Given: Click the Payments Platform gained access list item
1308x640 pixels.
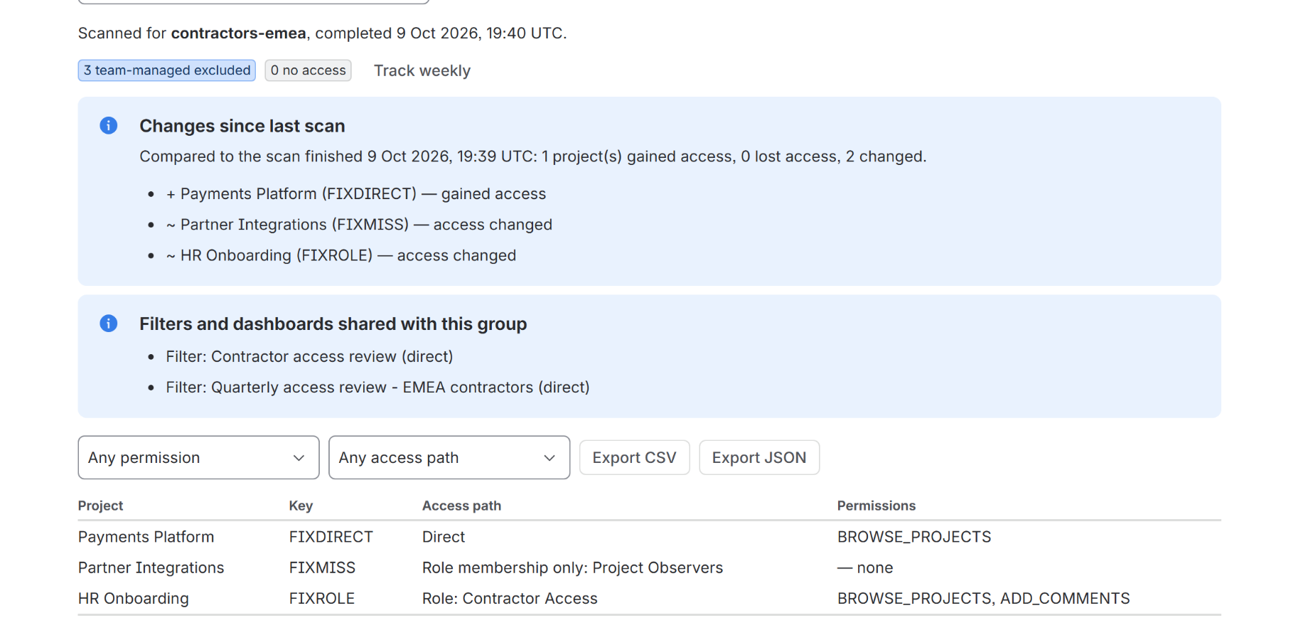Looking at the screenshot, I should pos(356,194).
